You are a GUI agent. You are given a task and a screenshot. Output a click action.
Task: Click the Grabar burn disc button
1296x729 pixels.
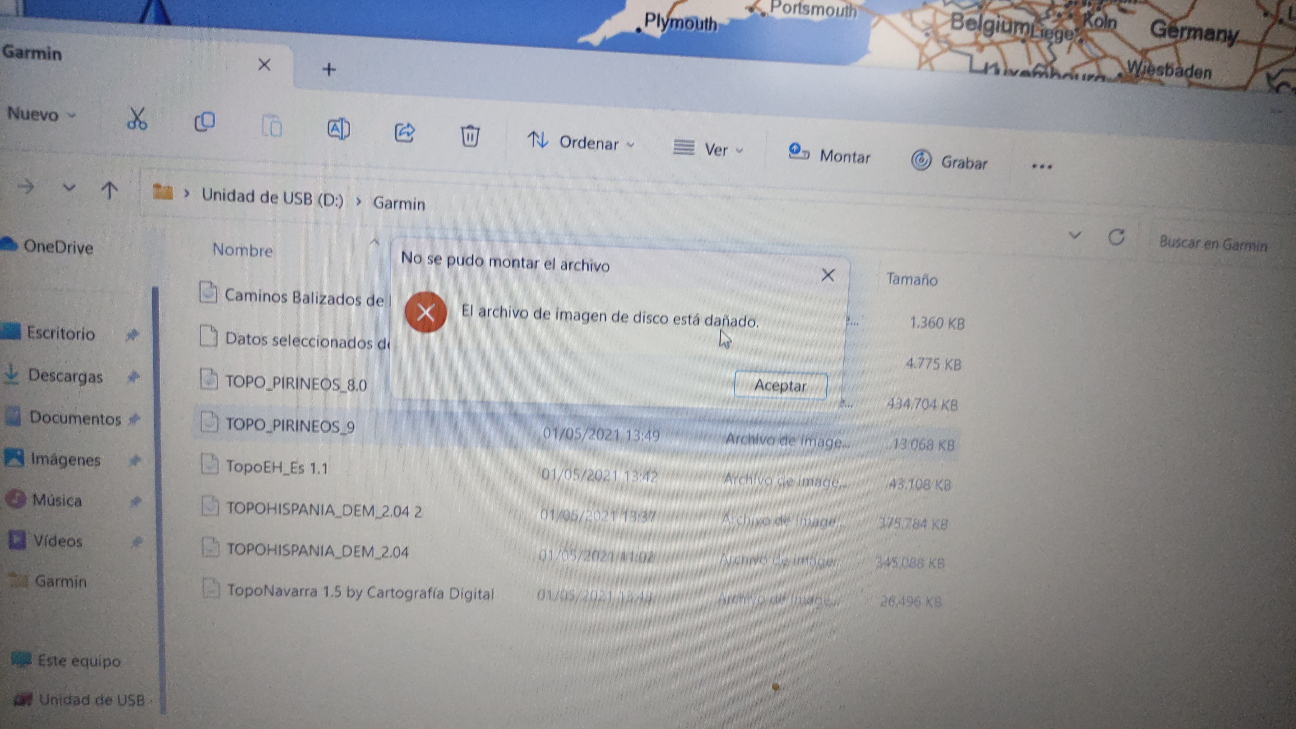[949, 162]
